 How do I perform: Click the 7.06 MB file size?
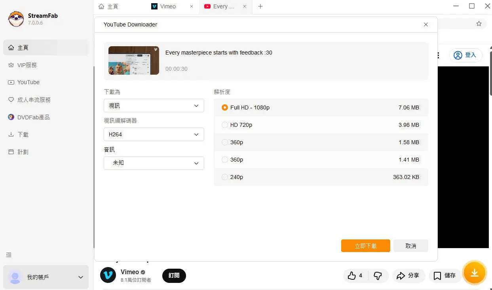(409, 107)
